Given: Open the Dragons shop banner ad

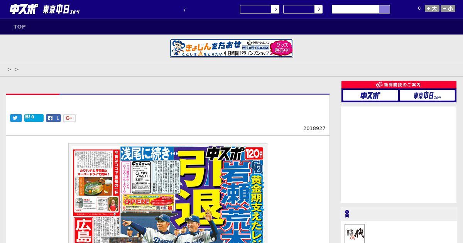Looking at the screenshot, I should point(231,48).
